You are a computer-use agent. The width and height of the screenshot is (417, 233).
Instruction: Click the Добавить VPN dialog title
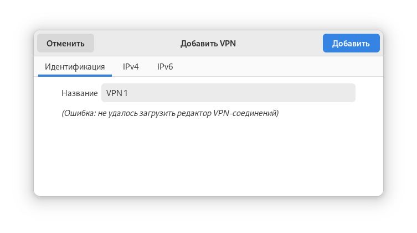208,44
